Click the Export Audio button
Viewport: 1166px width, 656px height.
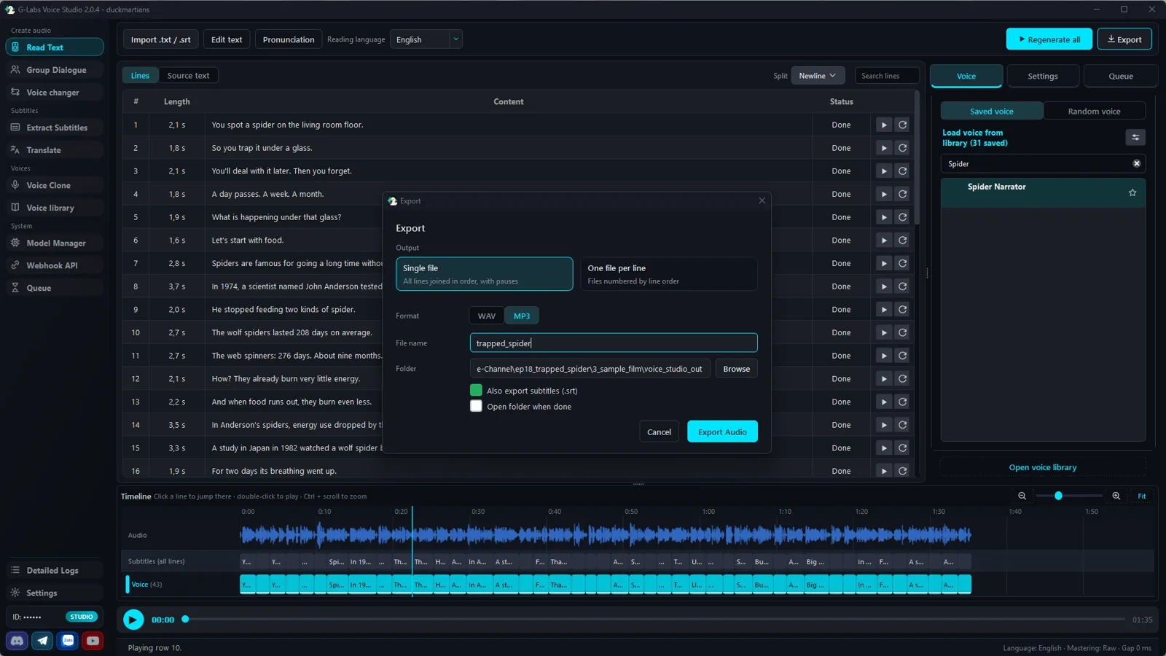(722, 432)
